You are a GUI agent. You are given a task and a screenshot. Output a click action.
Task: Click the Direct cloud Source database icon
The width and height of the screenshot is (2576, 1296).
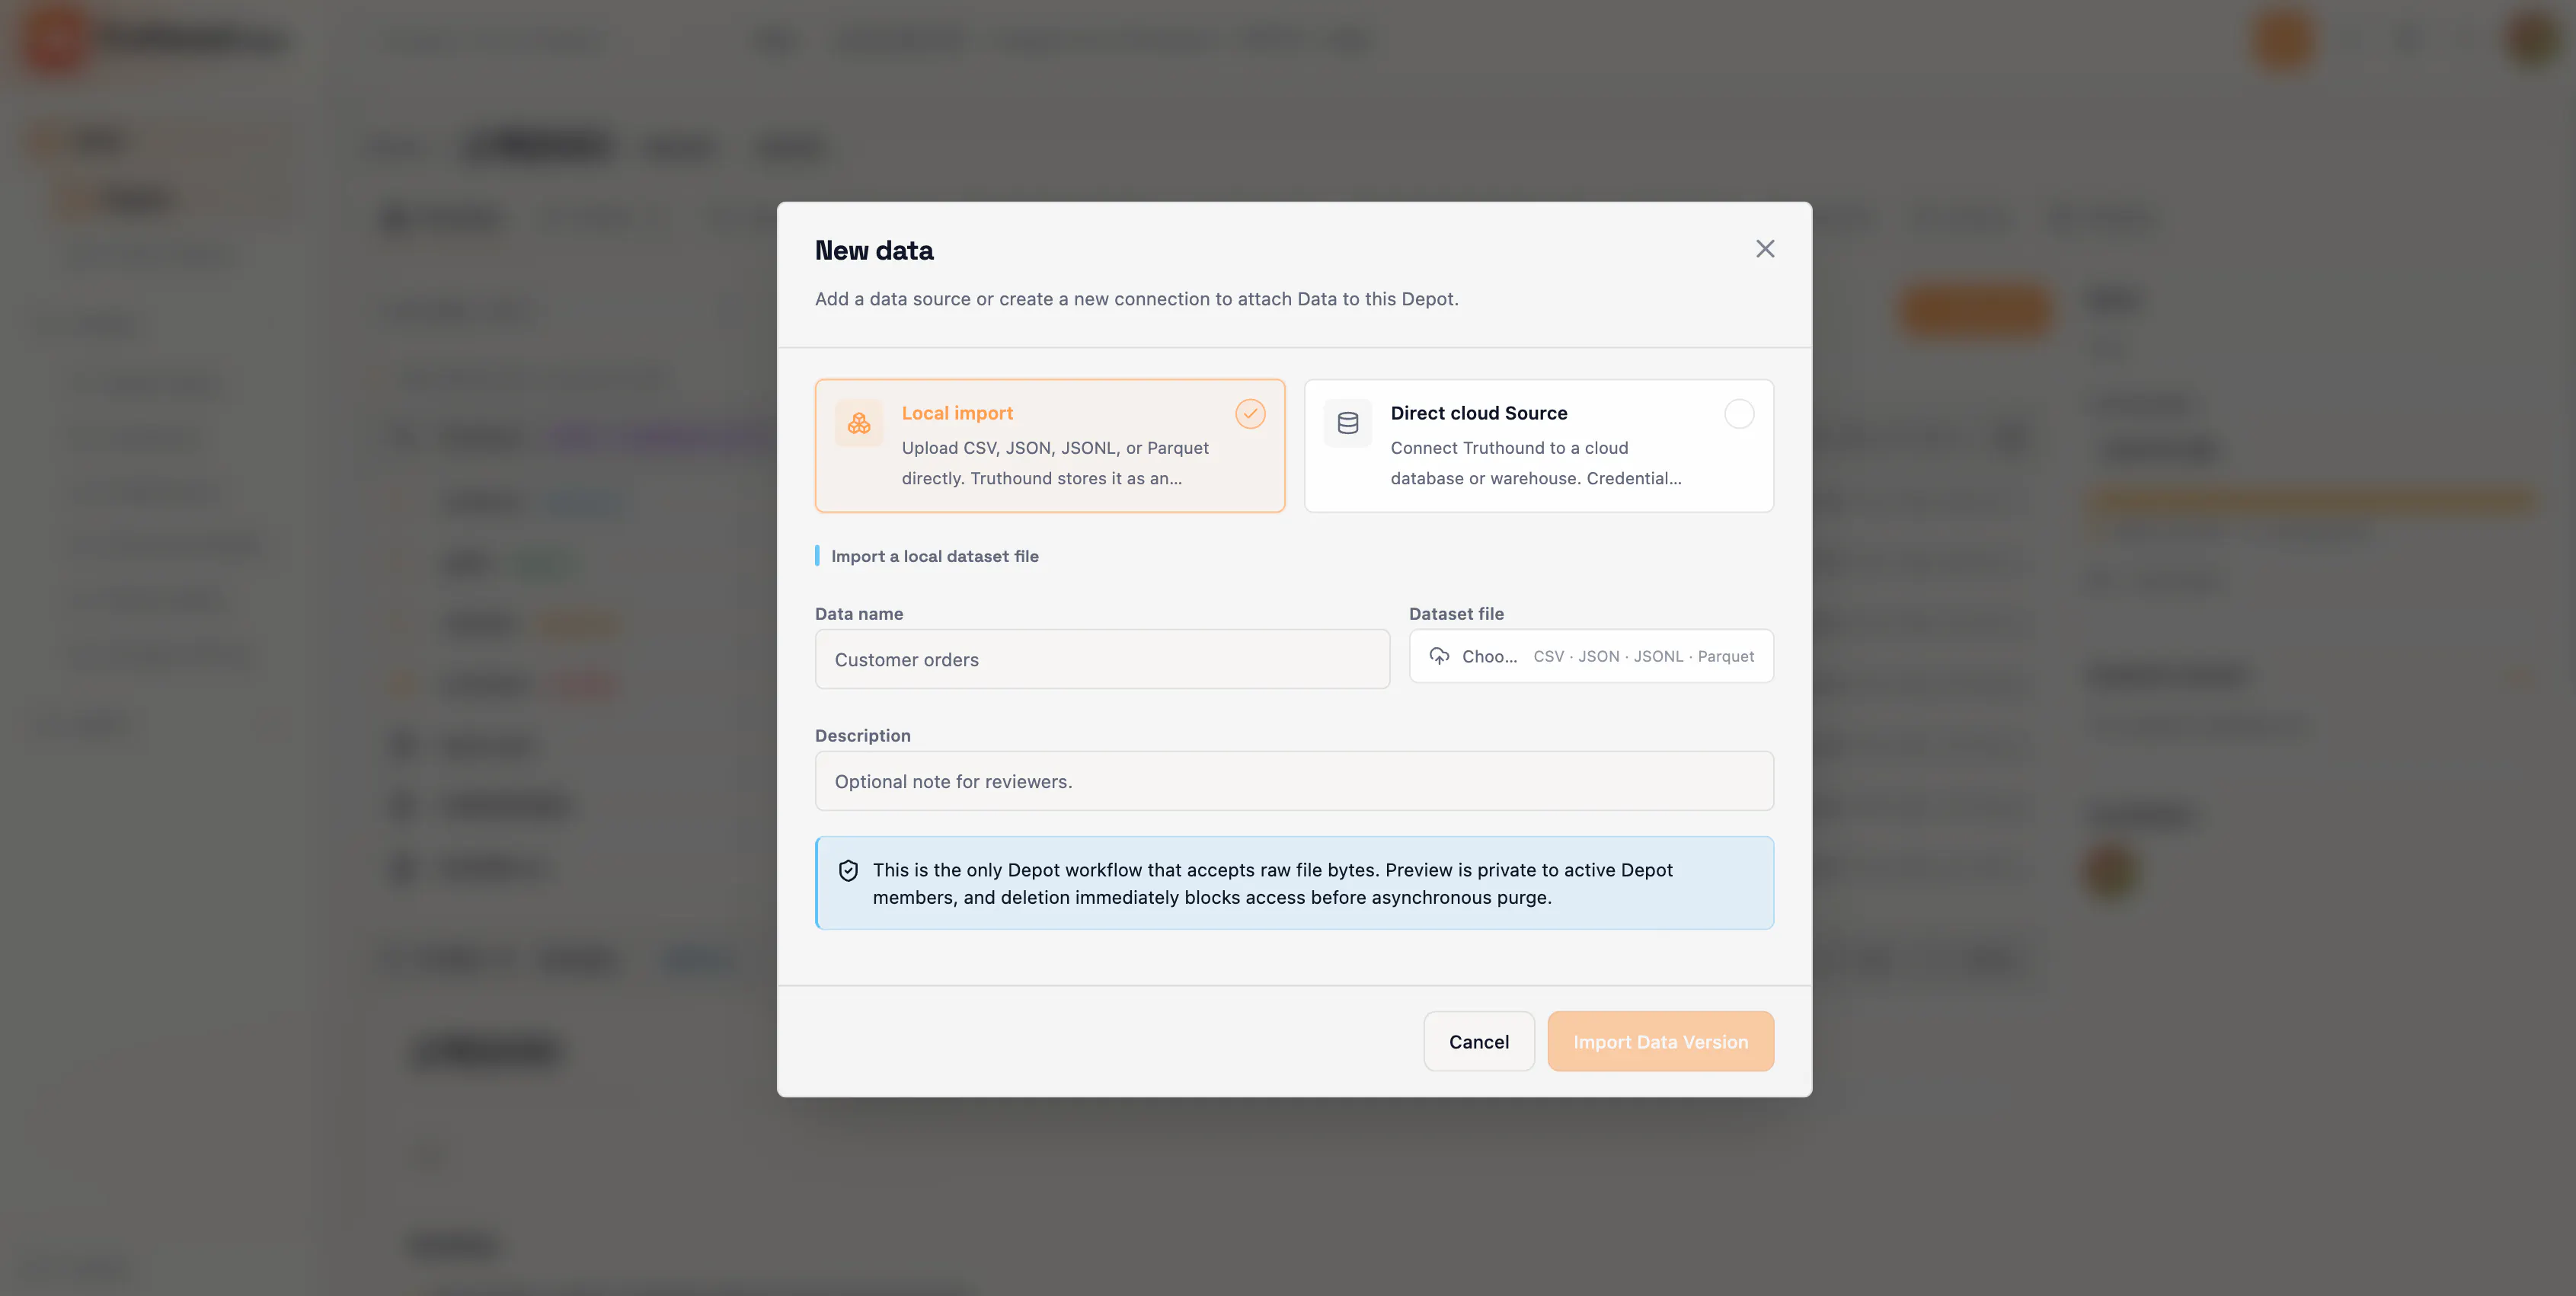tap(1348, 423)
